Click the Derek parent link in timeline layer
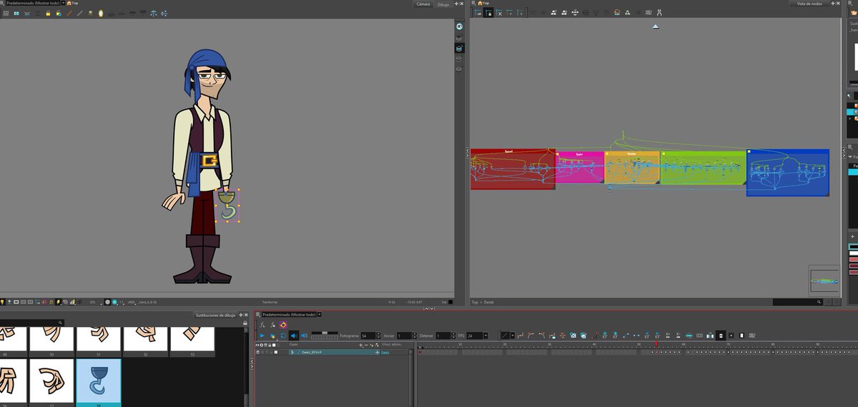The width and height of the screenshot is (858, 407). 385,352
